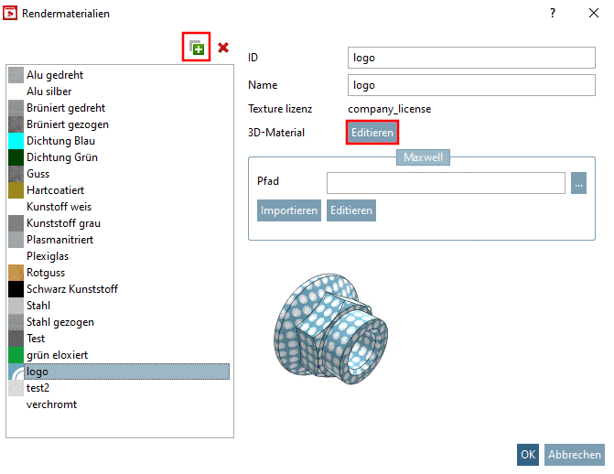Viewport: 614px width, 474px height.
Task: Click the 3D nut preview thumbnail
Action: pos(332,324)
